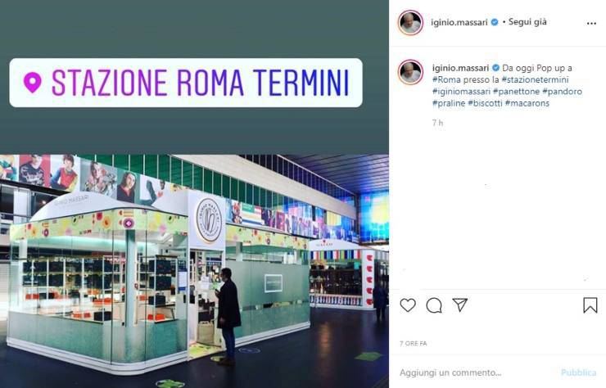Screen dimensions: 606x388
Task: Save post with bookmark icon
Action: coord(590,305)
